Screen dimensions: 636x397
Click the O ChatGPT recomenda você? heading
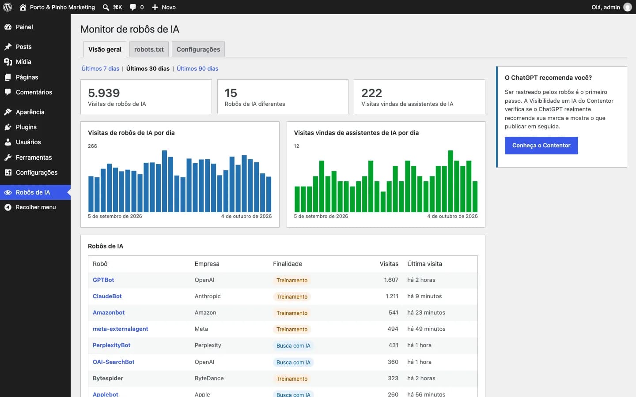pos(548,78)
